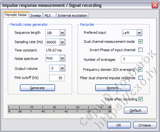The image size is (160, 132).
Task: Expand the Prefered input dropdown
Action: tap(139, 33)
